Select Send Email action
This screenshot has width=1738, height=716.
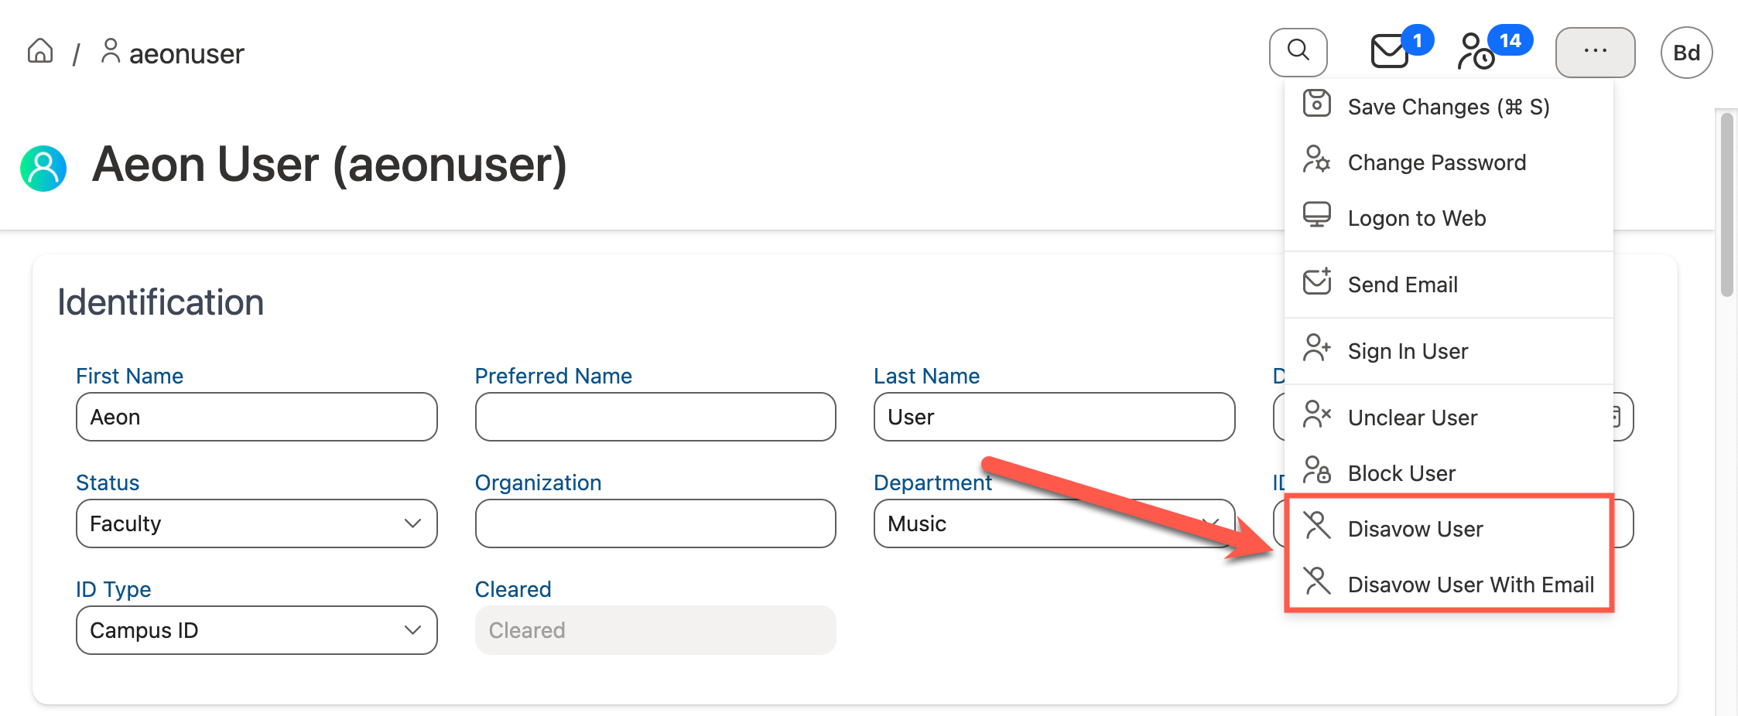click(x=1402, y=285)
